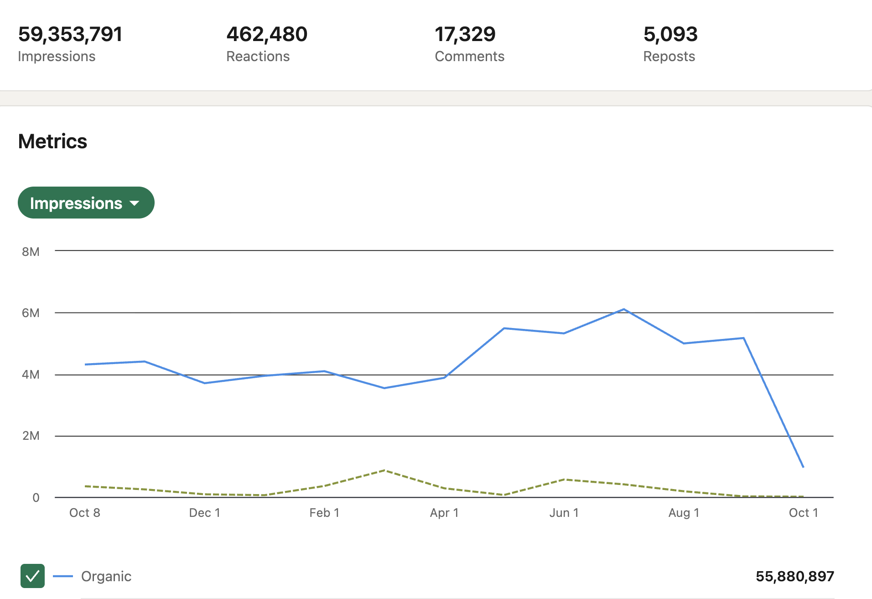This screenshot has height=599, width=872.
Task: Click the 2M y-axis label
Action: [x=31, y=436]
